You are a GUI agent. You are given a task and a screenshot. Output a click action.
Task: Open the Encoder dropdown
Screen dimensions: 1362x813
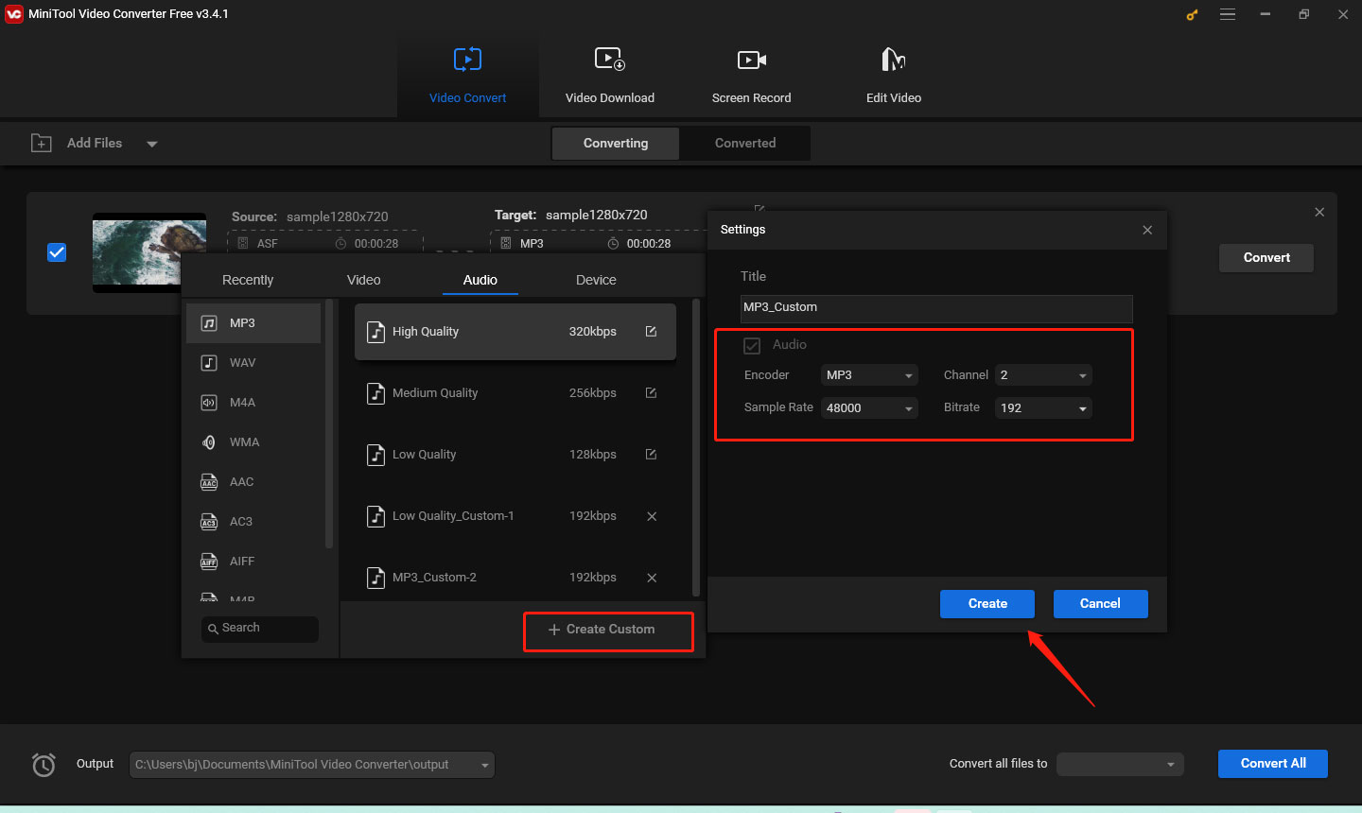[x=868, y=375]
